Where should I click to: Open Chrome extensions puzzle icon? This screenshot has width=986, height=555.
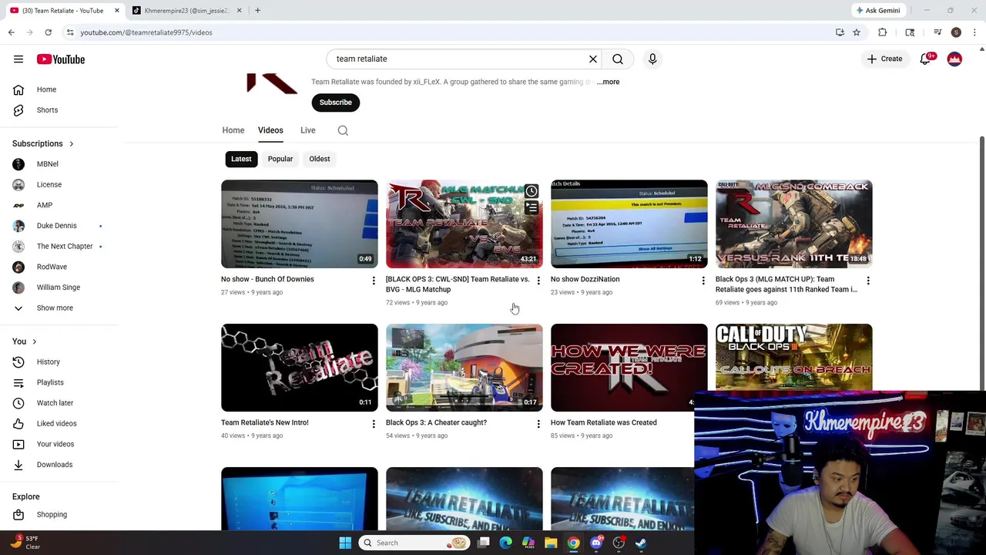883,32
